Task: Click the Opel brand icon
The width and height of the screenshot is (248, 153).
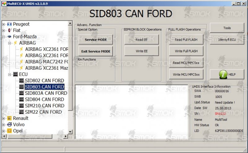Action: (x=10, y=131)
